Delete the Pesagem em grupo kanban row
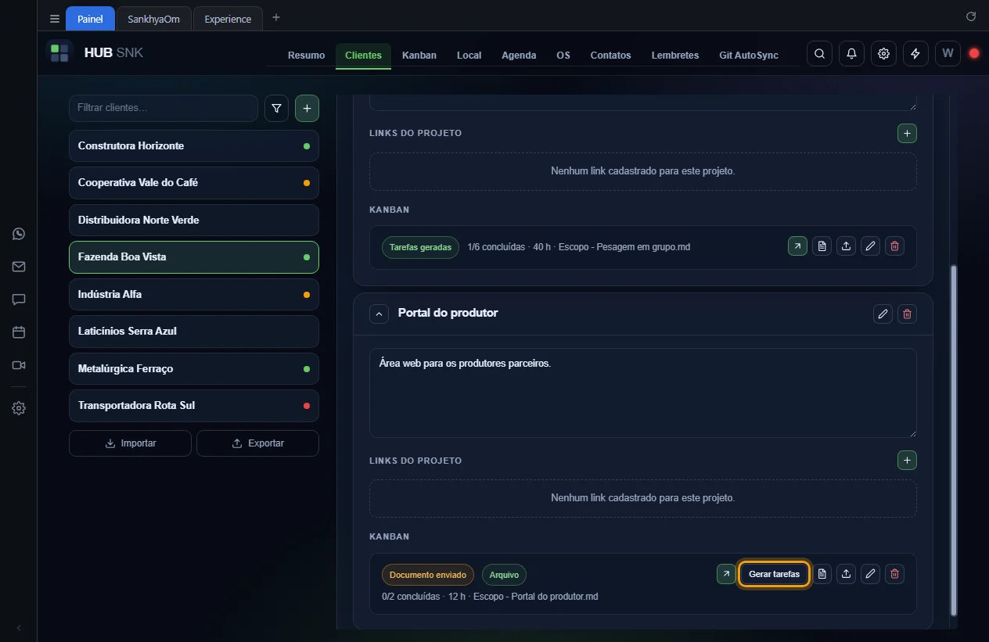Viewport: 989px width, 642px height. pos(895,246)
